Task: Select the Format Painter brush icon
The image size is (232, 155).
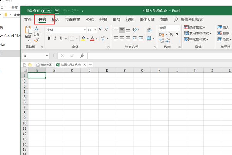Action: pos(36,40)
